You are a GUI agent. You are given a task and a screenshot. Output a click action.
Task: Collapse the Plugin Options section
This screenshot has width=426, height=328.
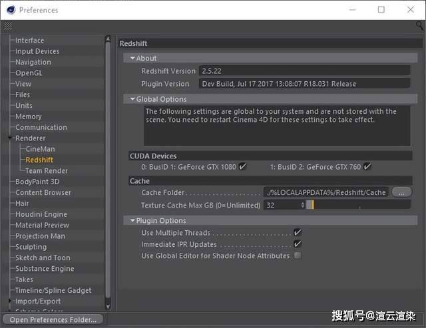coord(132,220)
